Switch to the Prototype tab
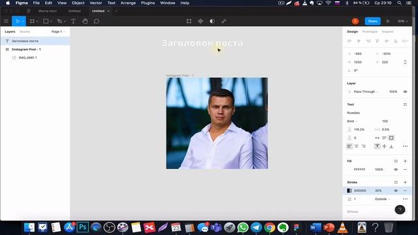This screenshot has width=418, height=235. coord(370,32)
